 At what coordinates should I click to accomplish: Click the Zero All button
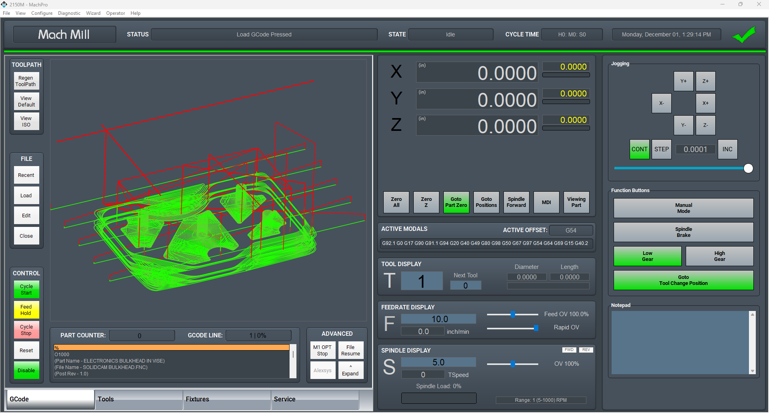[x=396, y=202]
